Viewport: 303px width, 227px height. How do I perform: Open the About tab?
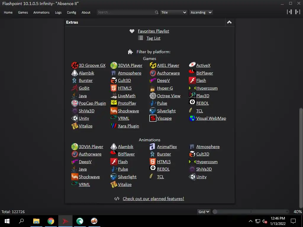pyautogui.click(x=86, y=12)
